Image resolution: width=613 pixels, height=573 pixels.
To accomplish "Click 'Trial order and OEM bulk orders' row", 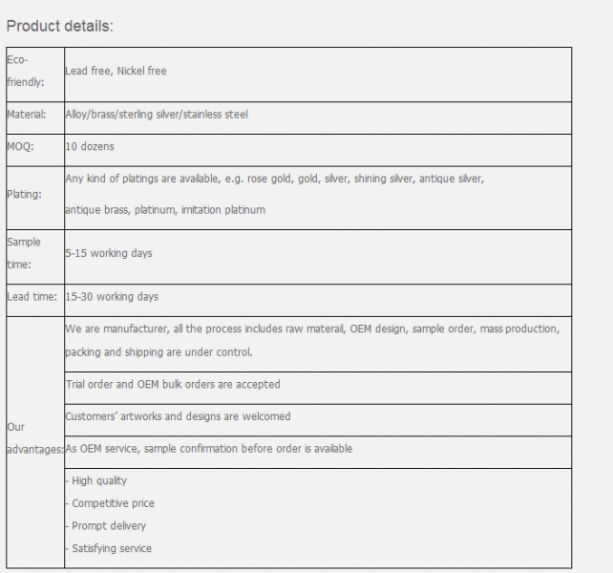I will pyautogui.click(x=173, y=384).
